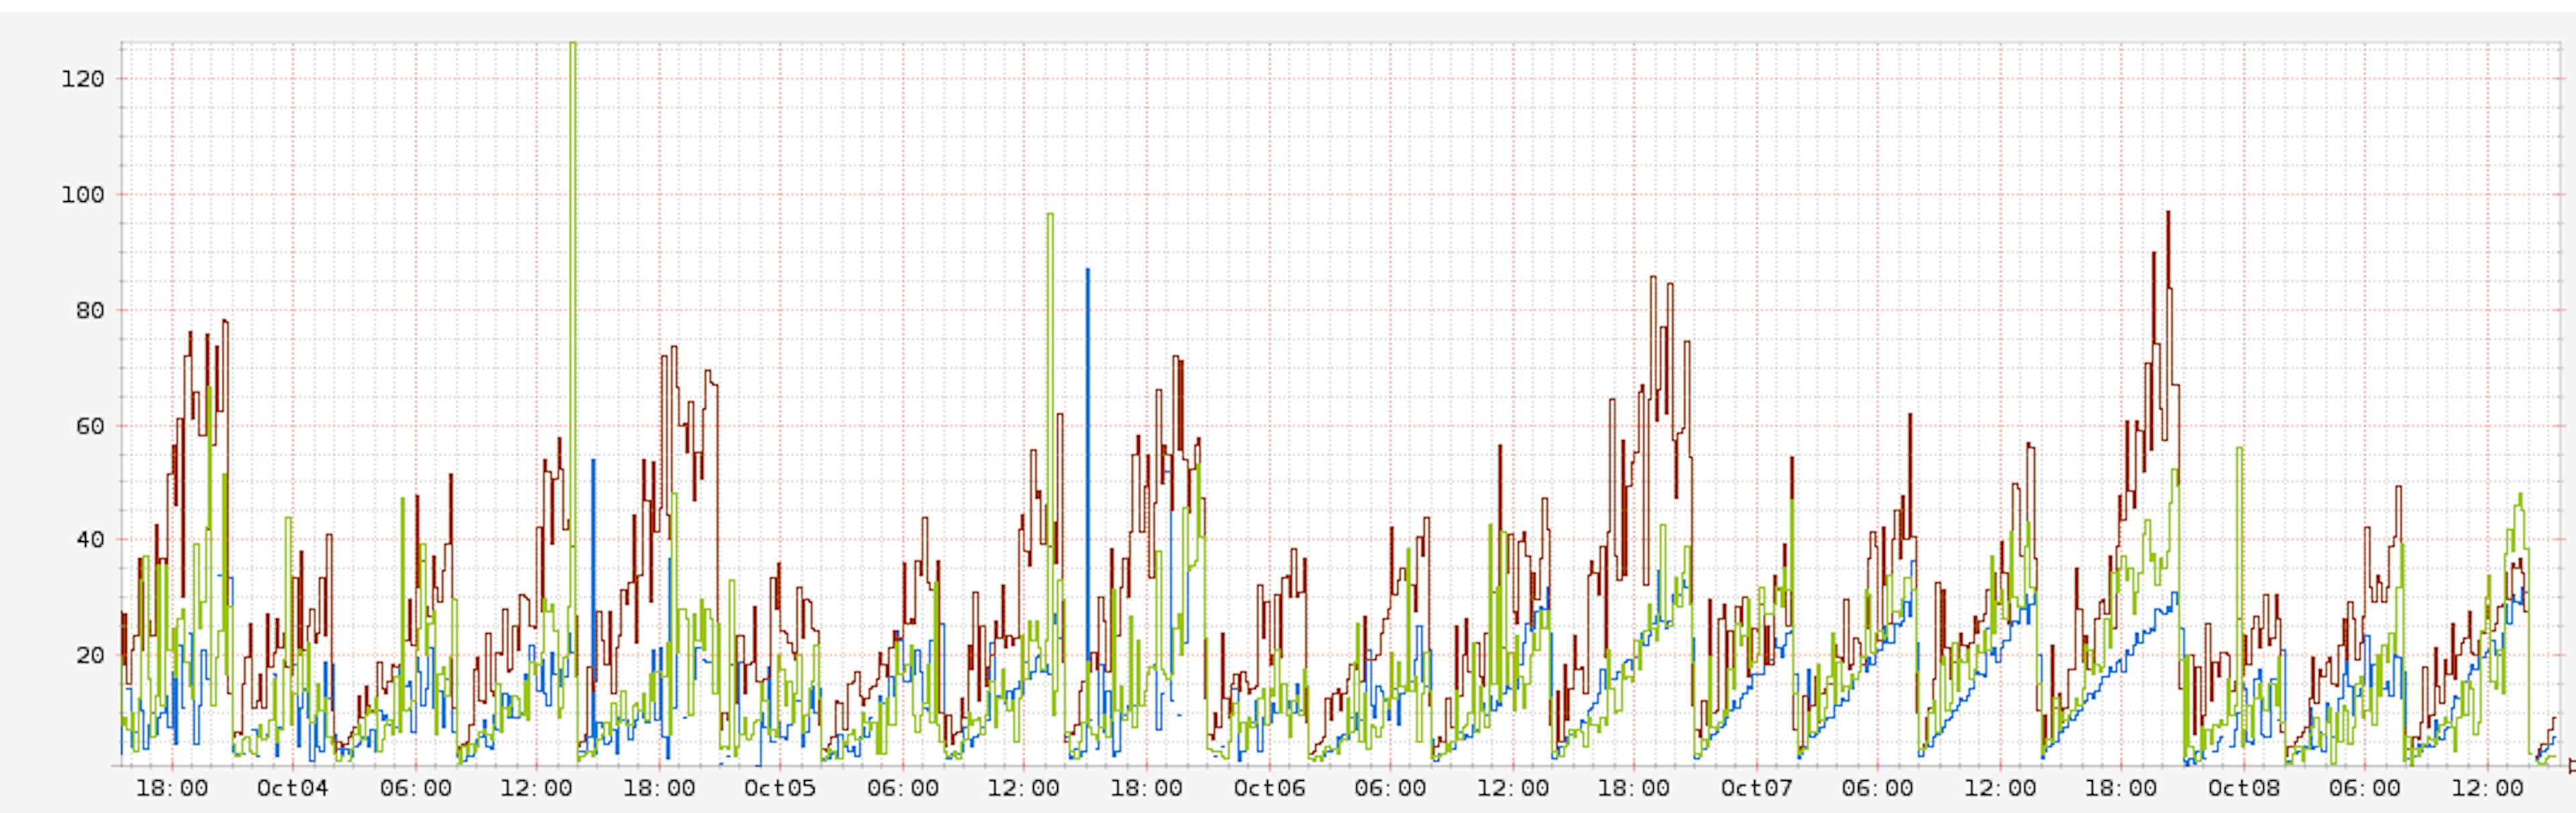
Task: Click the 120 value on the y-axis
Action: (x=83, y=79)
